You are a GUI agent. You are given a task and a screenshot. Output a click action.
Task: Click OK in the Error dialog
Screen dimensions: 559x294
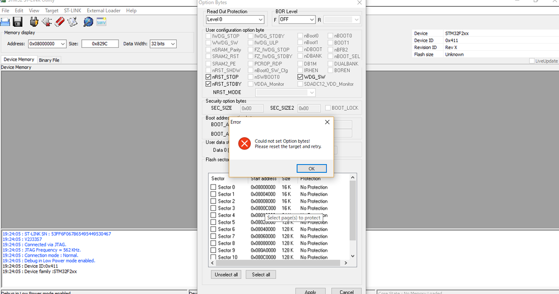tap(312, 168)
